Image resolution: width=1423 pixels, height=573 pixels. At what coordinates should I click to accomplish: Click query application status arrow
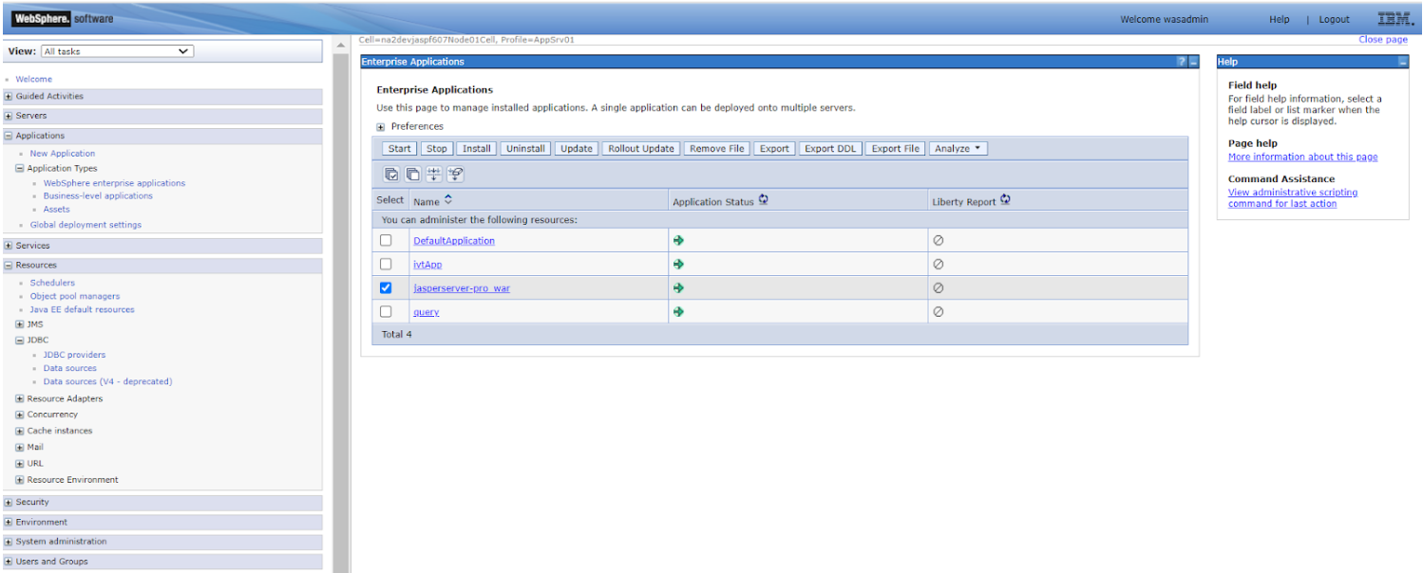click(678, 312)
